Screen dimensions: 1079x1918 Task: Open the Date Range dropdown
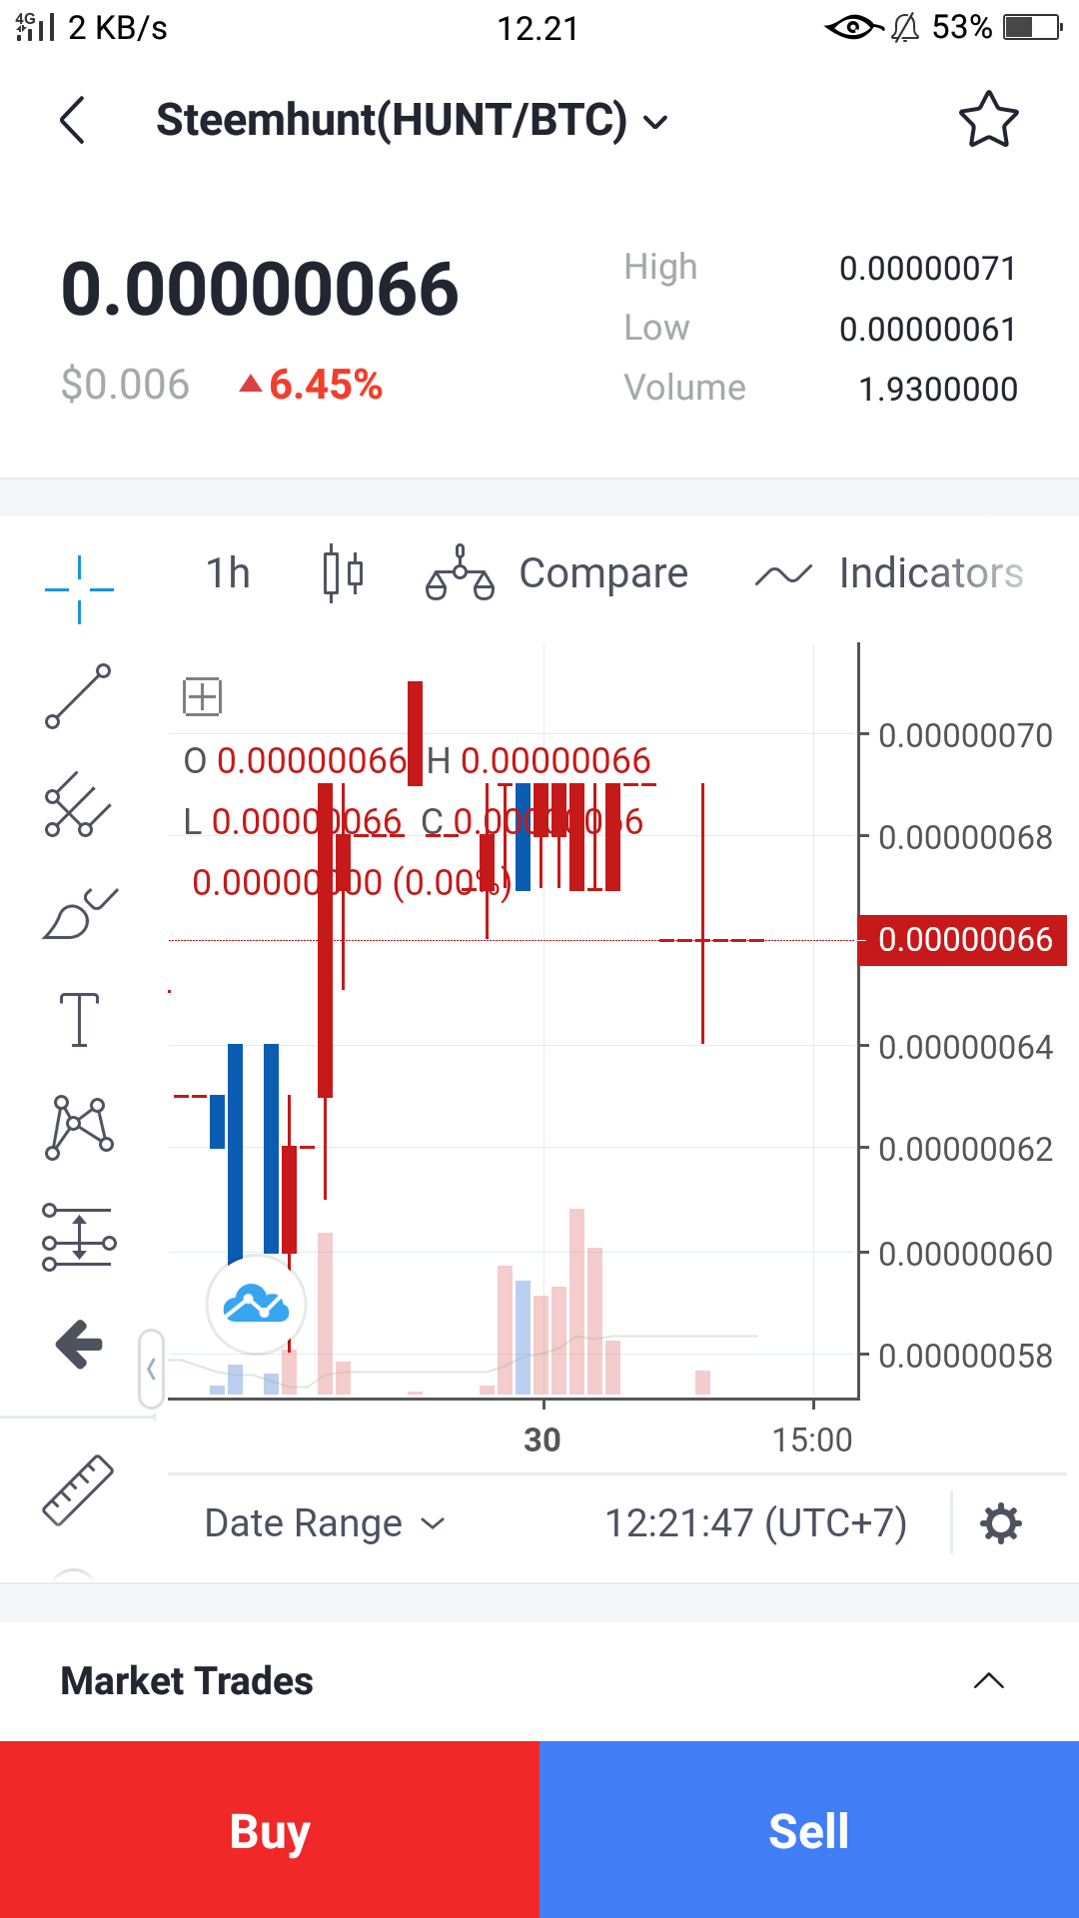pos(324,1523)
